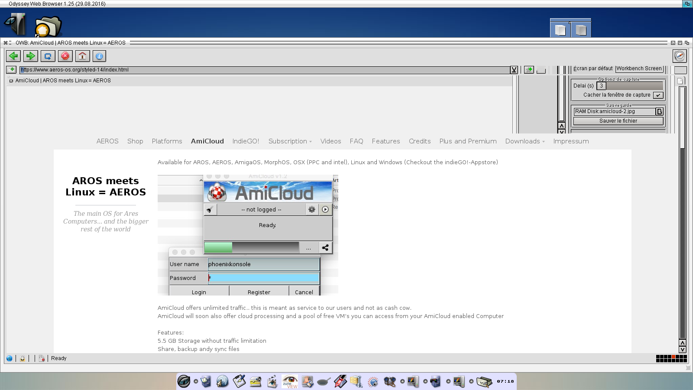The image size is (693, 390).
Task: Click the file chooser icon beside amicloud-2.jpg
Action: [x=660, y=112]
